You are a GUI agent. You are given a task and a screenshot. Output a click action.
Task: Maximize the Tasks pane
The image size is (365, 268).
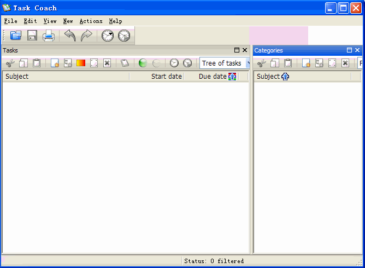pyautogui.click(x=237, y=50)
